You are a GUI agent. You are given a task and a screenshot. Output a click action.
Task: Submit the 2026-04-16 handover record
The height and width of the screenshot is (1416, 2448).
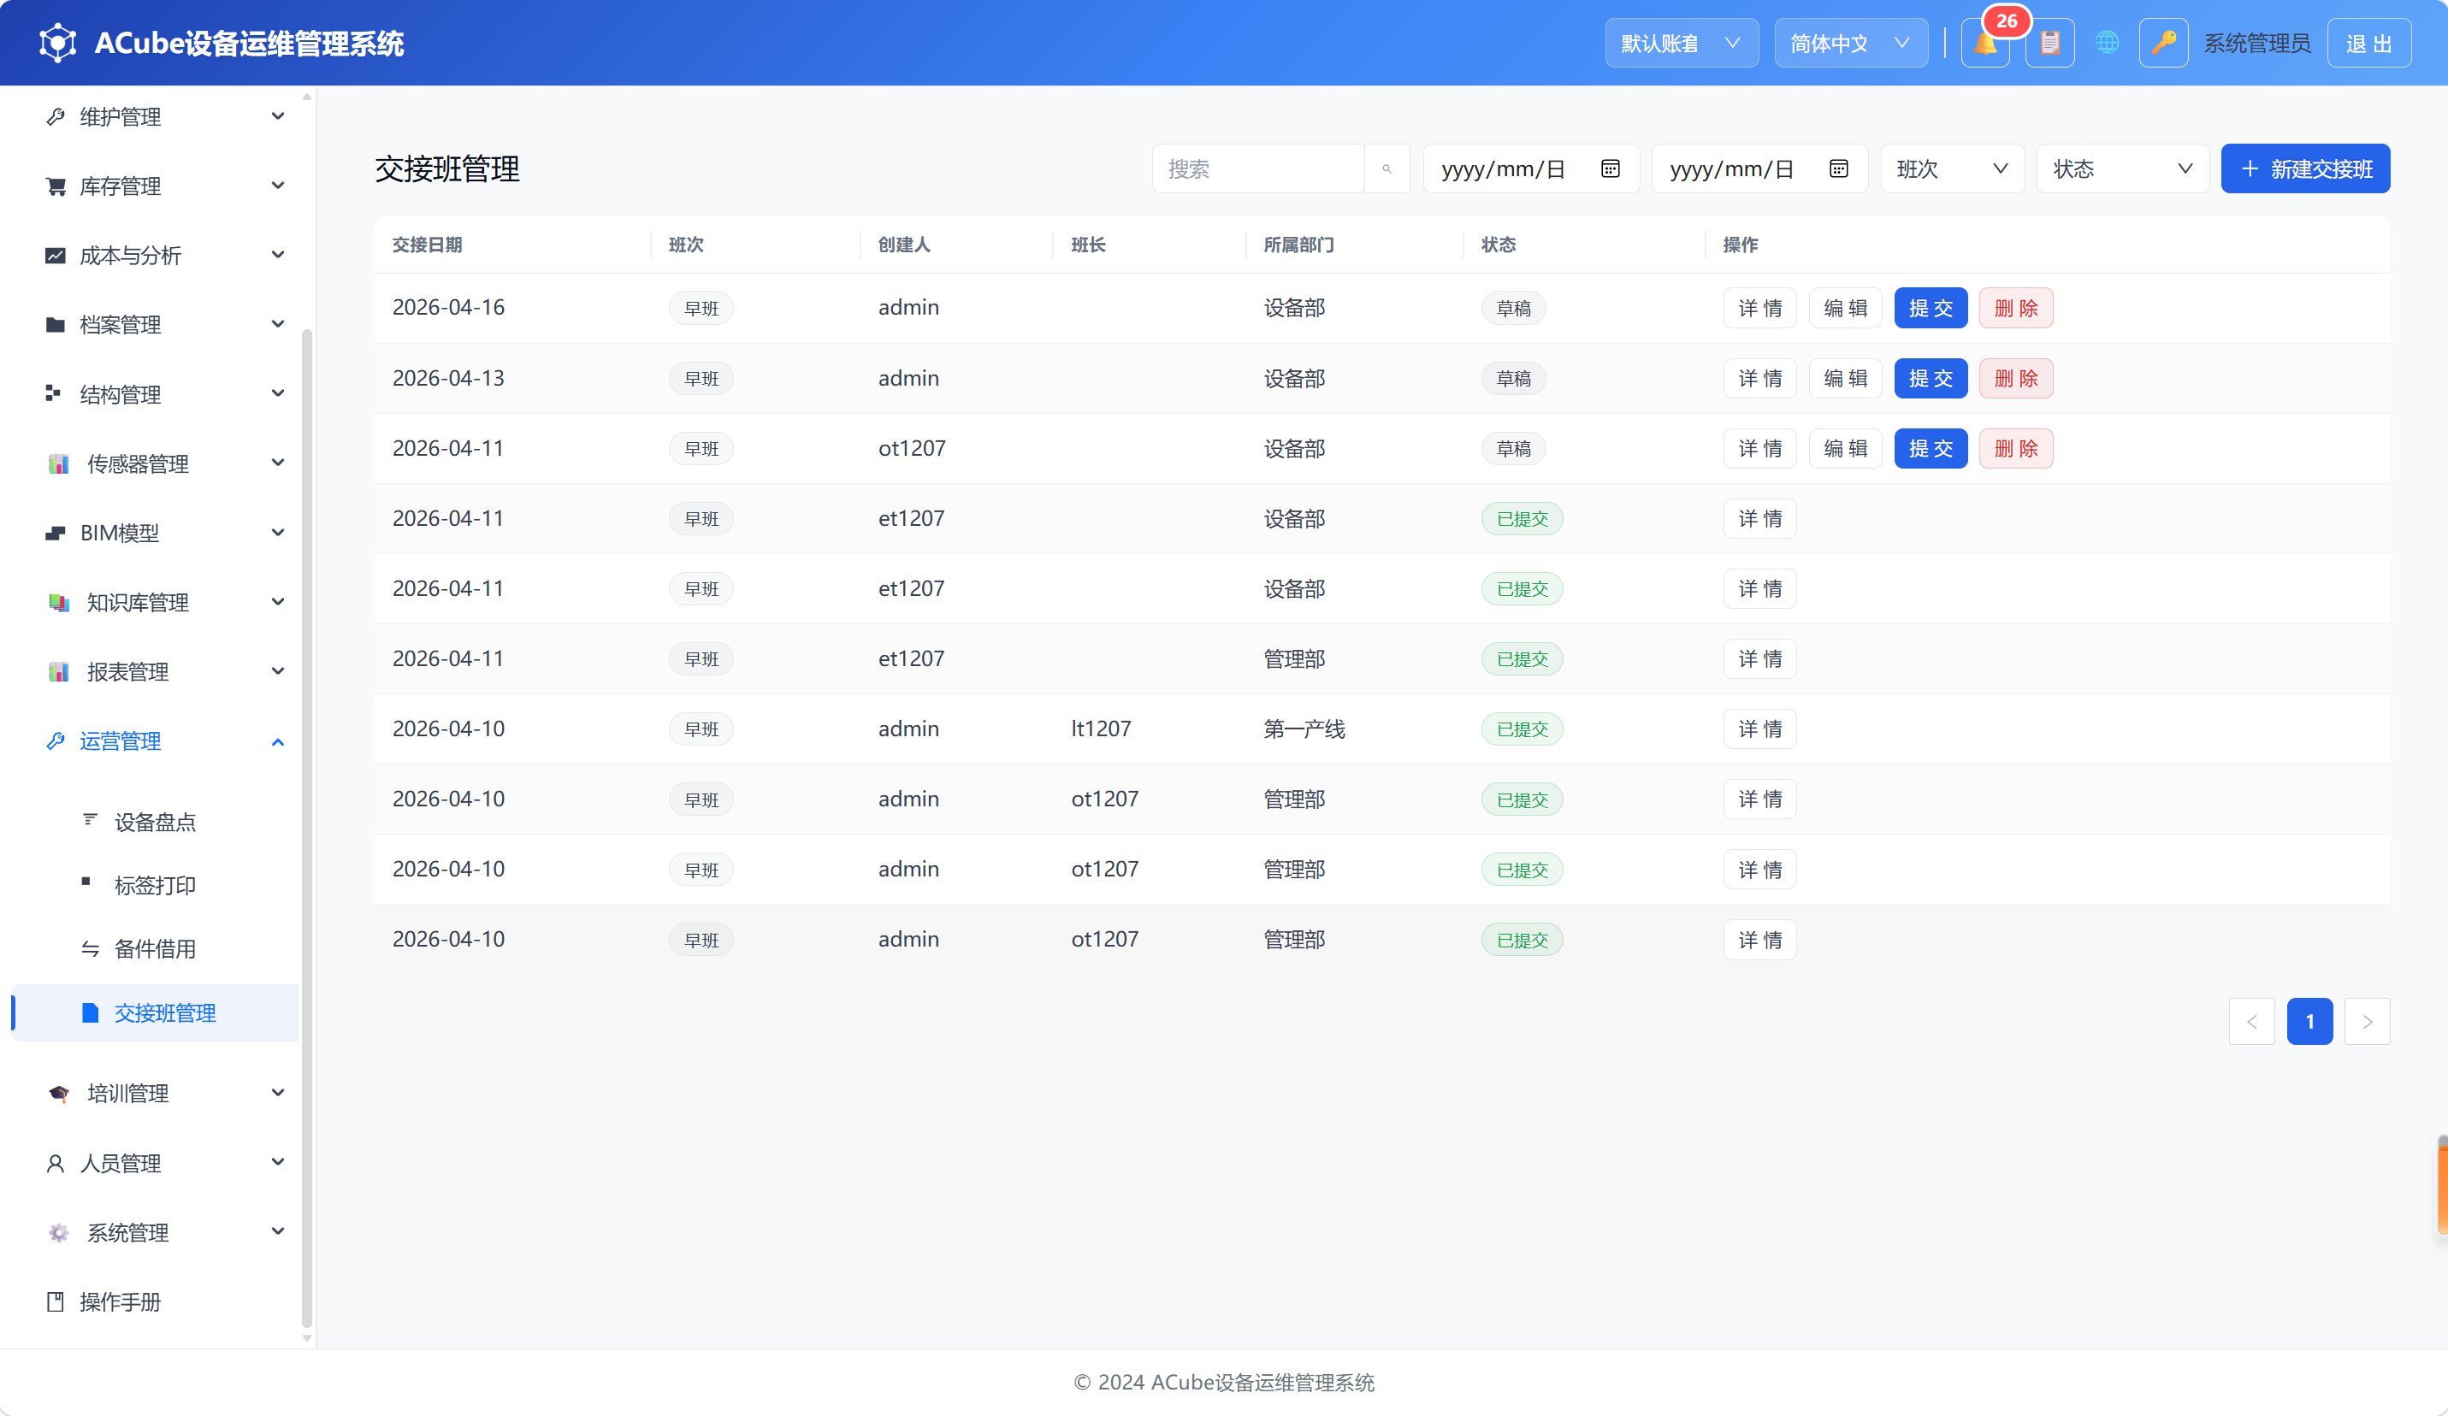(x=1931, y=308)
